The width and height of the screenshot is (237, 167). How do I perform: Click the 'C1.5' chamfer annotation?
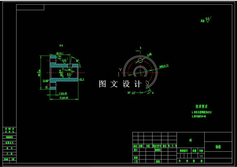pos(82,79)
